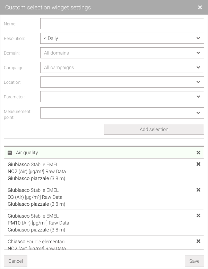Remove the Air quality group
The image size is (208, 269).
click(x=198, y=153)
